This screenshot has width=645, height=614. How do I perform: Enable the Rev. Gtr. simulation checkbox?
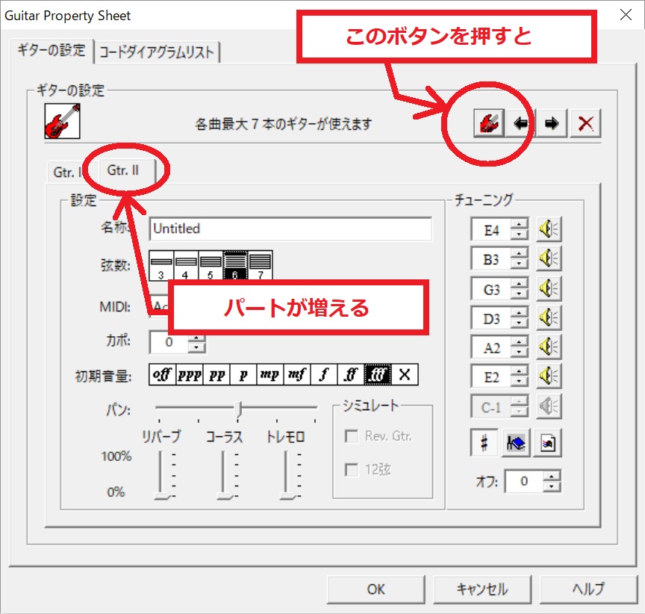click(x=351, y=436)
